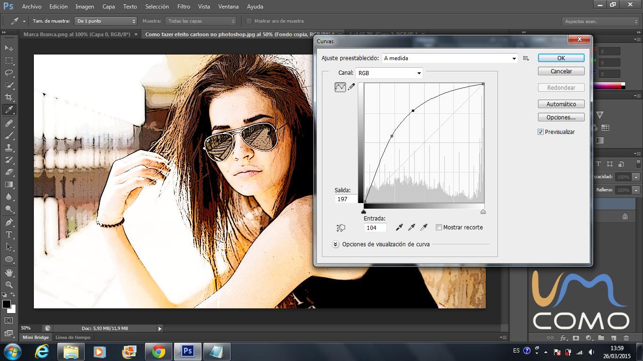This screenshot has width=643, height=361.
Task: Click the white point slider under the histogram
Action: point(483,212)
